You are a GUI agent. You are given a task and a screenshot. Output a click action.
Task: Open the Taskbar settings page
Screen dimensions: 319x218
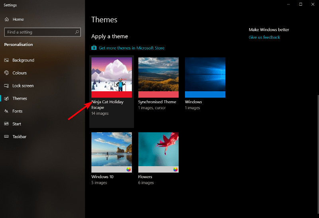[42, 136]
